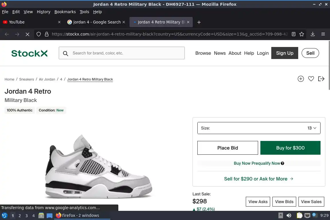Close the YouTube tab
Image resolution: width=330 pixels, height=220 pixels.
click(59, 22)
